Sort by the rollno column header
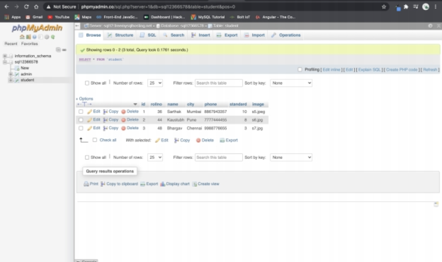 tap(156, 105)
